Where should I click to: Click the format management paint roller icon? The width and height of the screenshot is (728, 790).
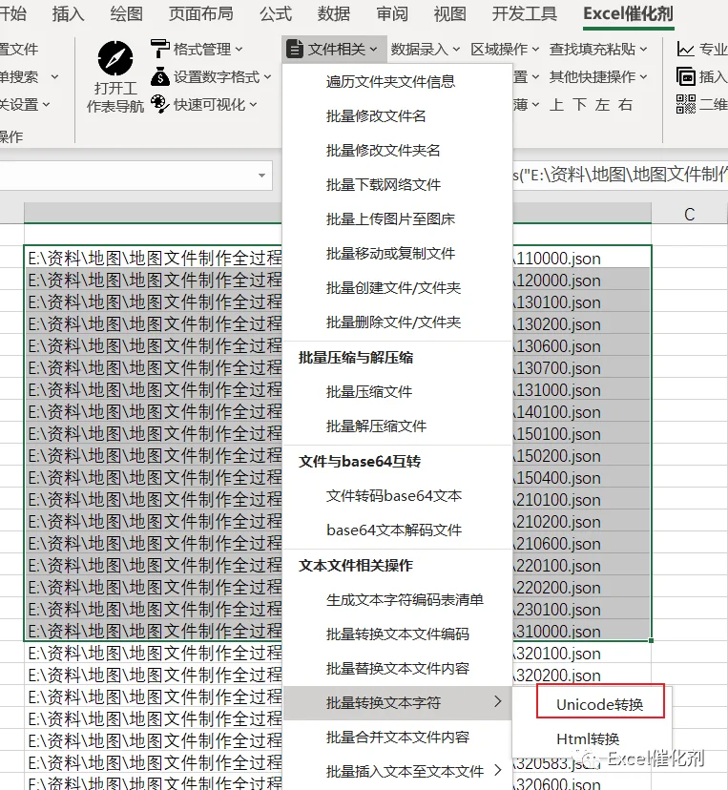(x=159, y=49)
